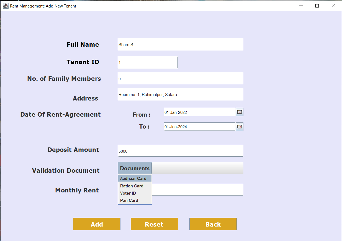
Task: Click the Add button
Action: click(x=97, y=224)
